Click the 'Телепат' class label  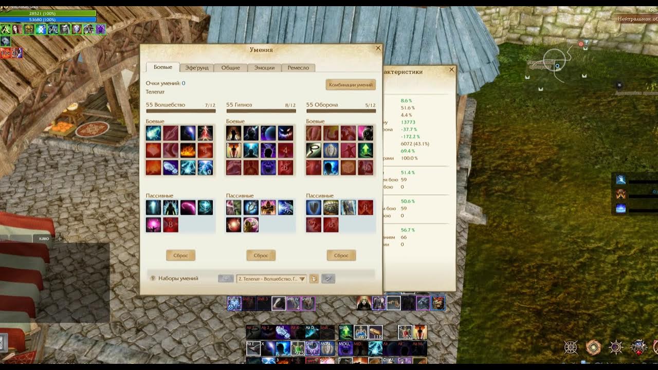point(155,92)
